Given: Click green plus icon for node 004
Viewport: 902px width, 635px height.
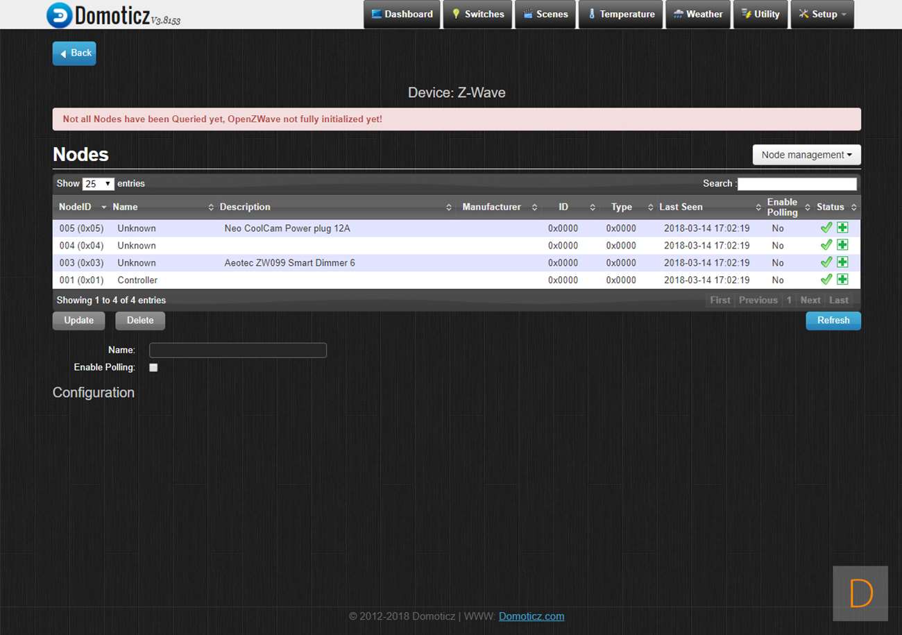Looking at the screenshot, I should tap(842, 245).
